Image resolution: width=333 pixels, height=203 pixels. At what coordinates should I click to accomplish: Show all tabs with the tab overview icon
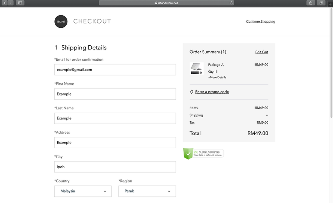(x=321, y=3)
